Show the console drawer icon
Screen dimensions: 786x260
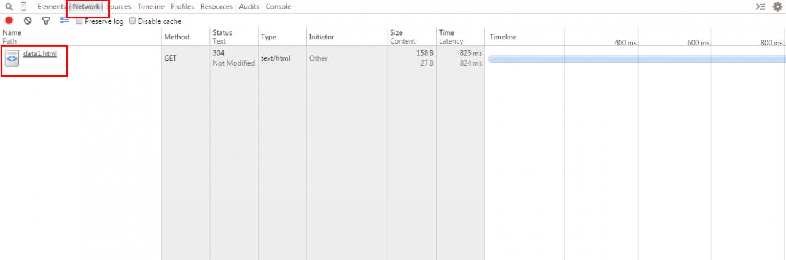(760, 7)
